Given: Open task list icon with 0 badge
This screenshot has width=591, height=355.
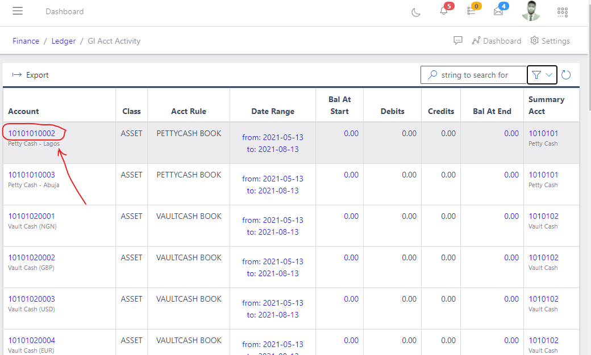Looking at the screenshot, I should click(472, 11).
